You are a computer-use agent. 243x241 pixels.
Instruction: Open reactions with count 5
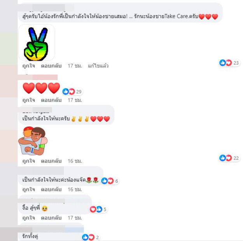(x=98, y=210)
